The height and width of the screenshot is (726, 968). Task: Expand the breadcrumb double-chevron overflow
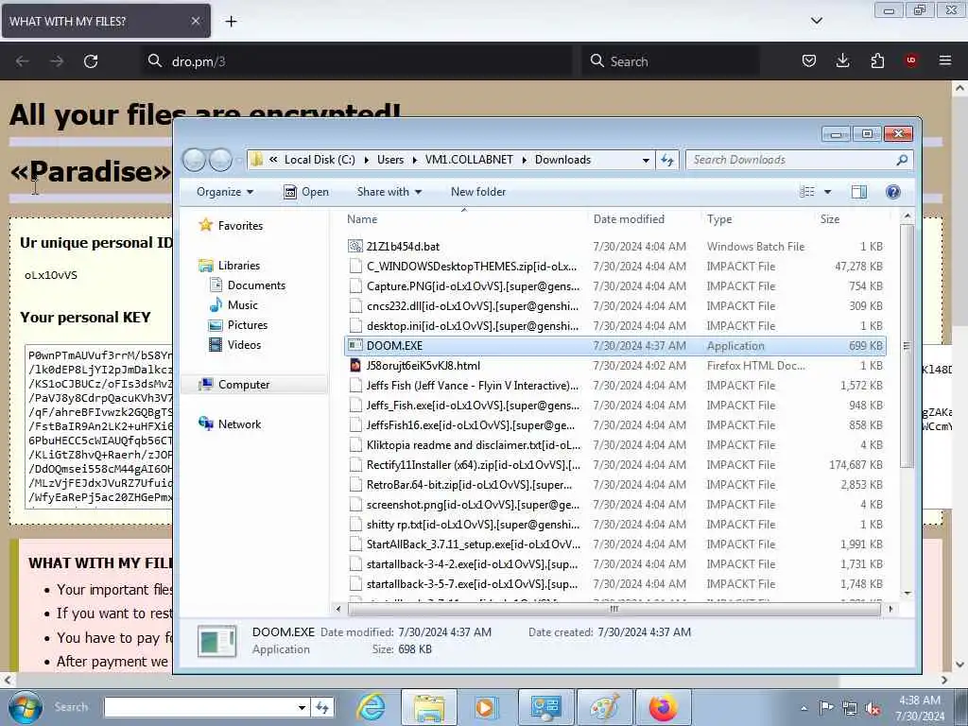coord(273,160)
